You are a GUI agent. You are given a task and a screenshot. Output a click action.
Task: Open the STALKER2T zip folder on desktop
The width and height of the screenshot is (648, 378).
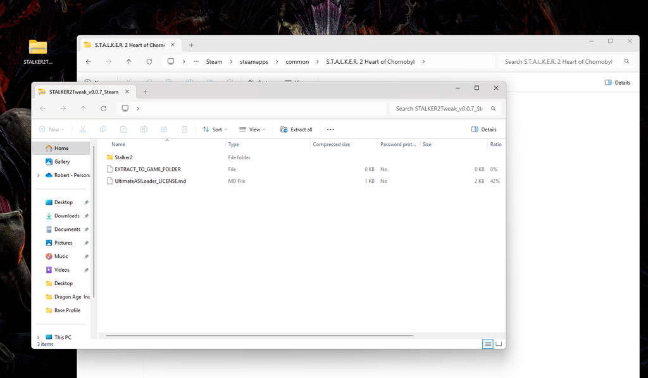tap(37, 52)
